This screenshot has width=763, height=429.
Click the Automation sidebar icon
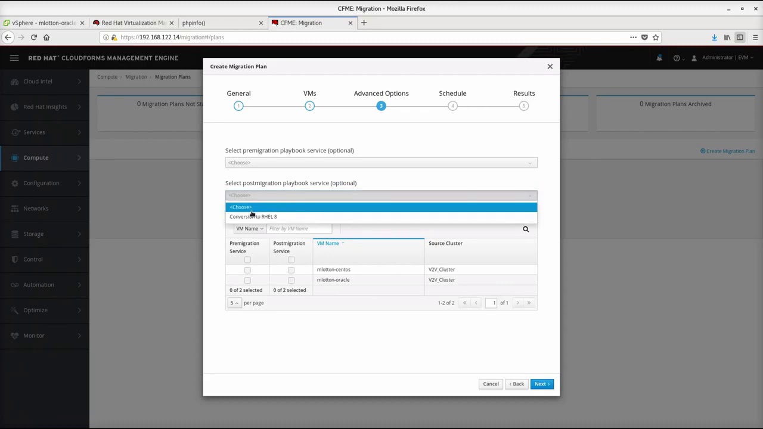coord(14,285)
